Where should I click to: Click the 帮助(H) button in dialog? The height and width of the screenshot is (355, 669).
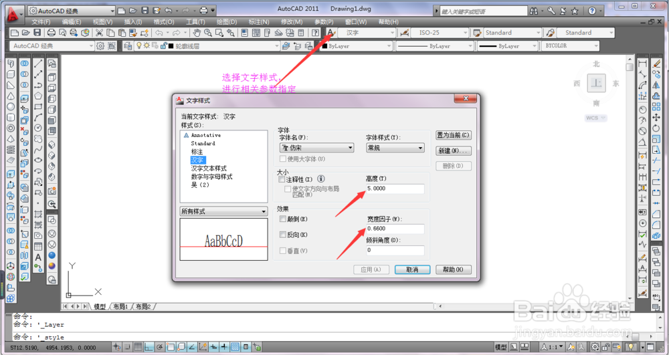tap(453, 270)
